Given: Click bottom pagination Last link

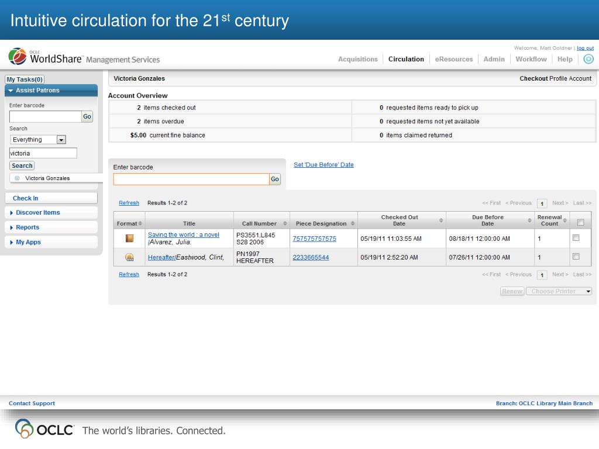Looking at the screenshot, I should 582,274.
